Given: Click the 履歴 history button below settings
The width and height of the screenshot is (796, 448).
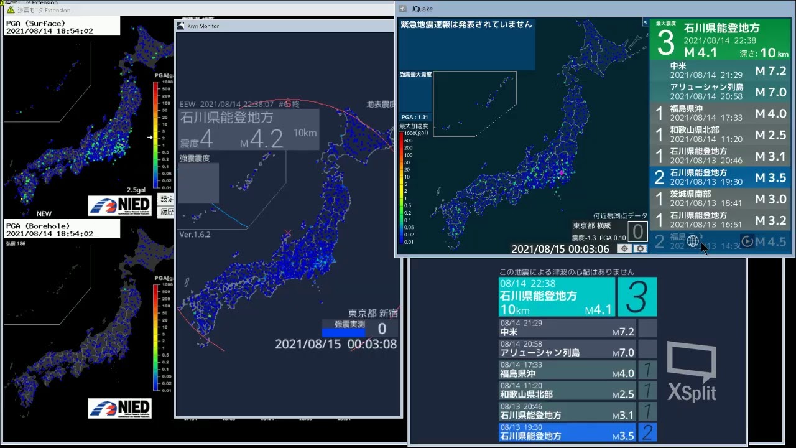Looking at the screenshot, I should click(x=167, y=212).
